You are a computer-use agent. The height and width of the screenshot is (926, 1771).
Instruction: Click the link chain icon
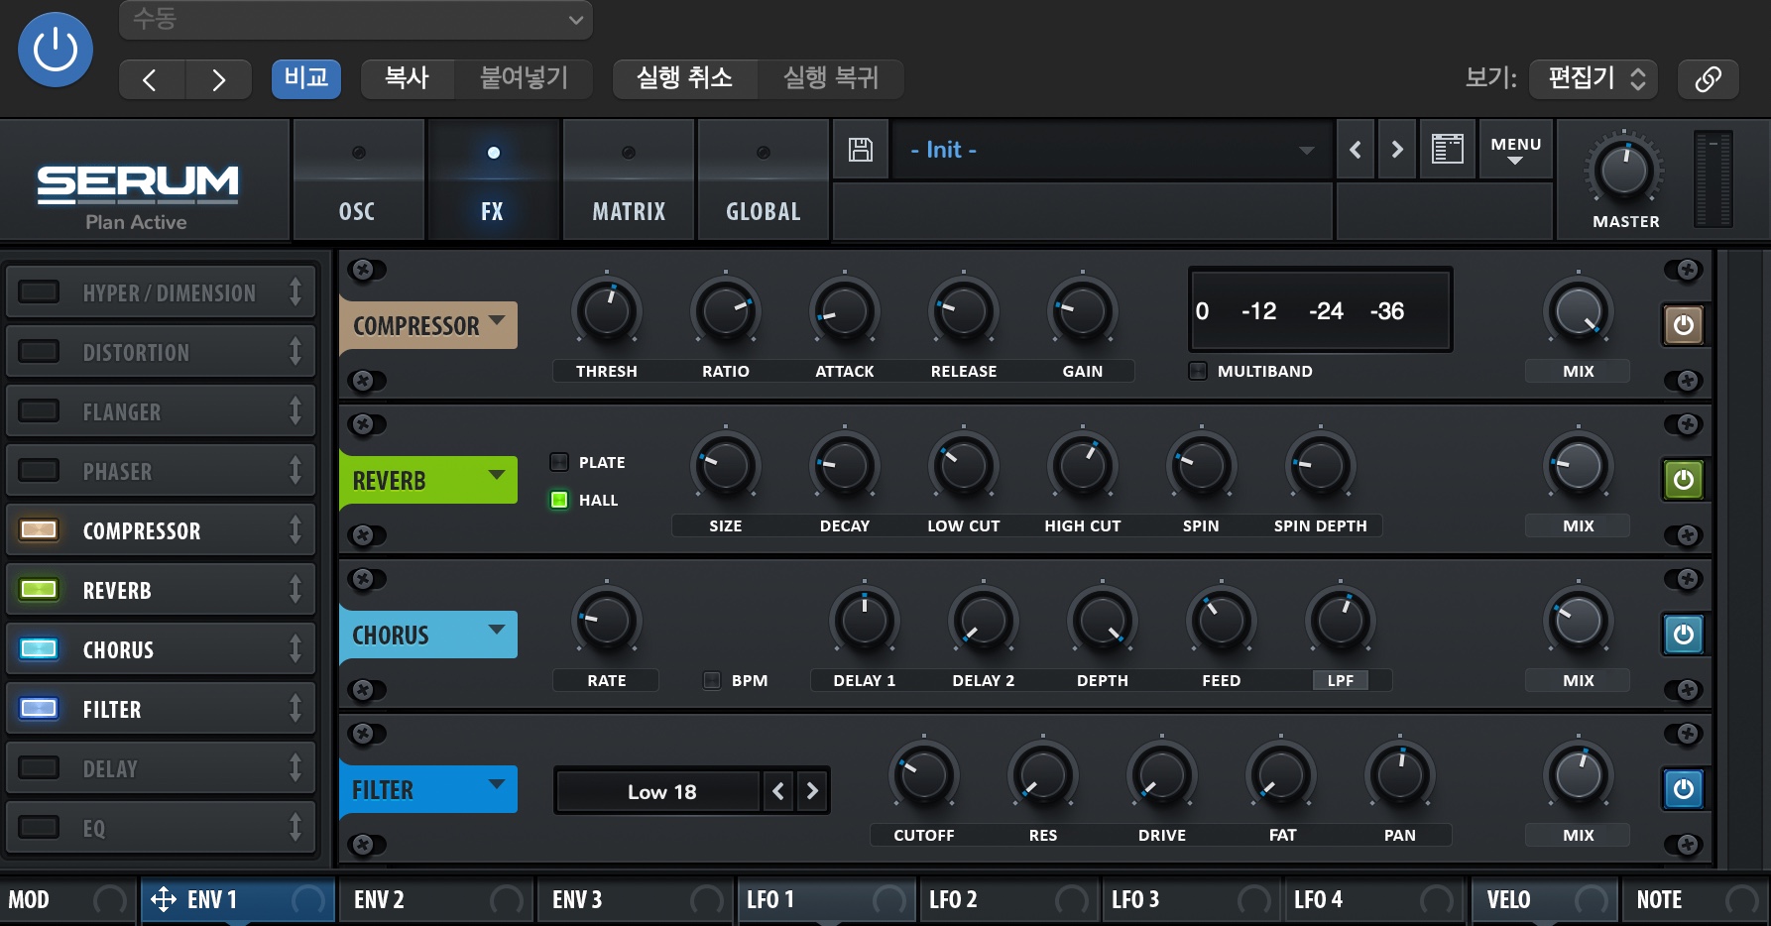(1708, 79)
